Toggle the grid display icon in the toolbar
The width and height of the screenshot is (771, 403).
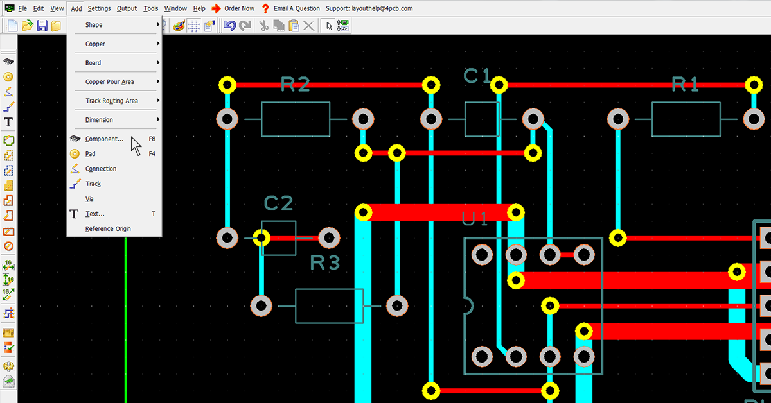click(x=193, y=25)
